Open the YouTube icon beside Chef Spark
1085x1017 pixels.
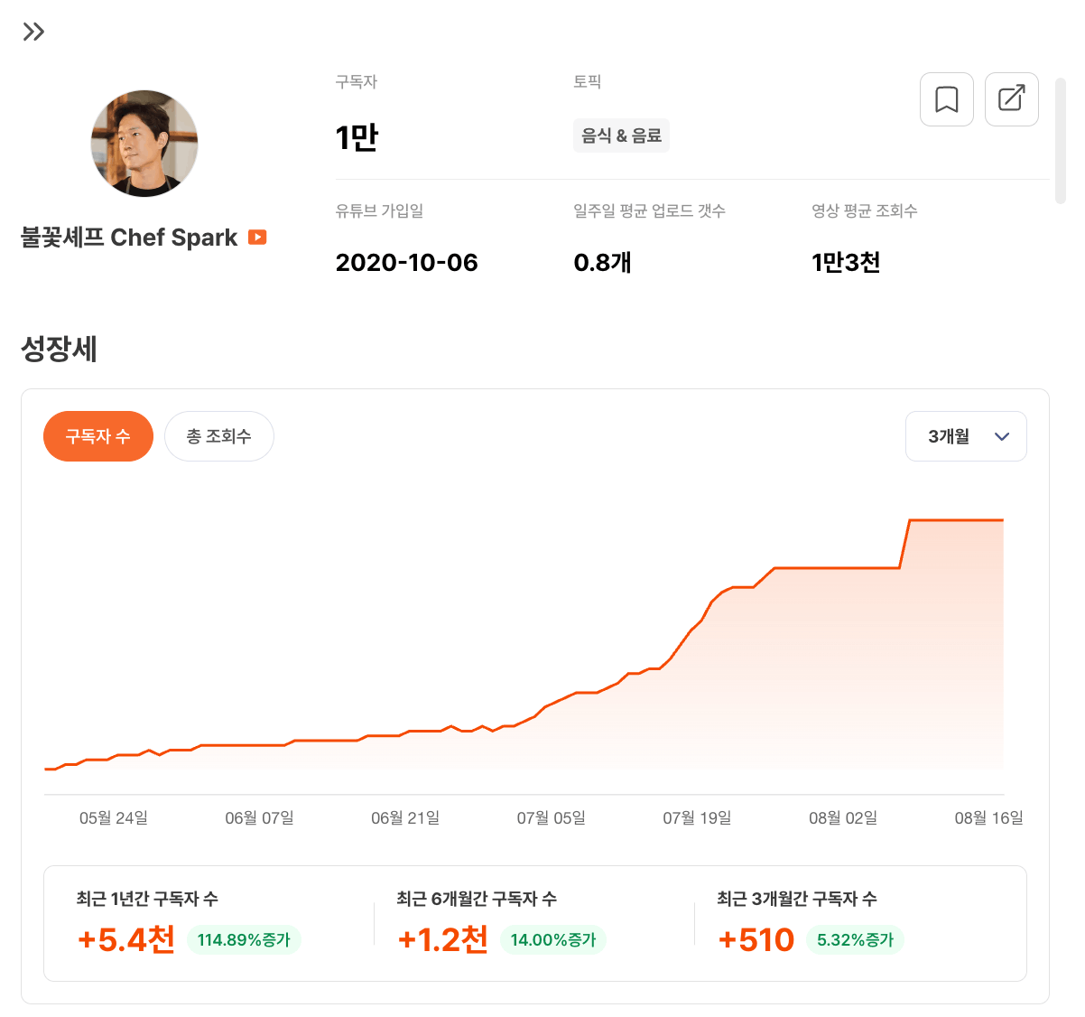(x=257, y=237)
